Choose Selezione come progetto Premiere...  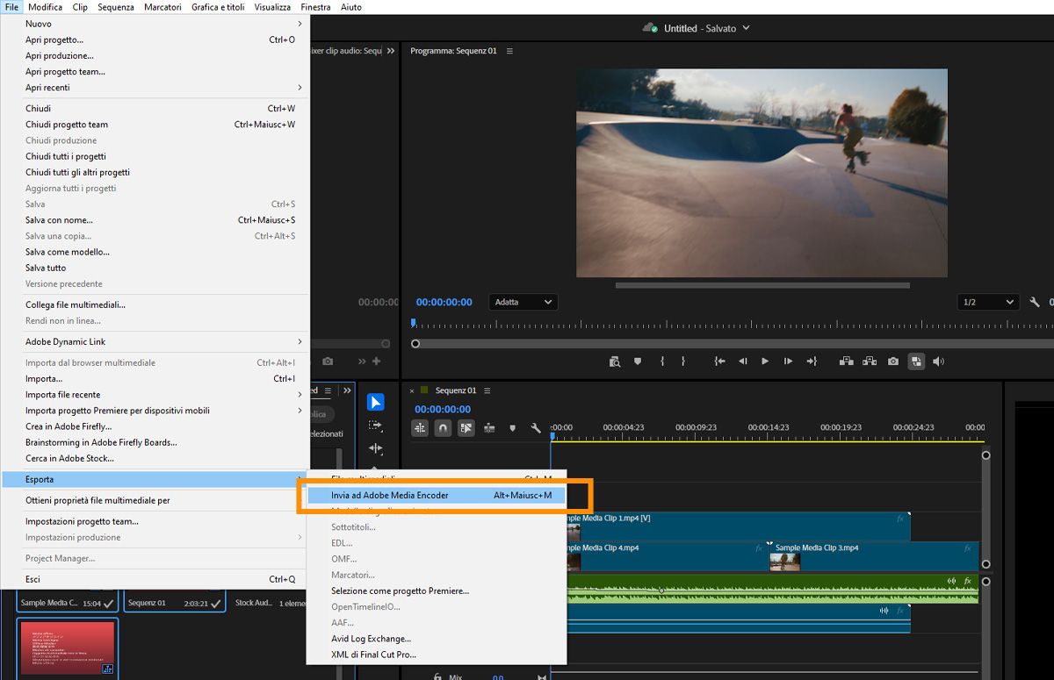(436, 591)
